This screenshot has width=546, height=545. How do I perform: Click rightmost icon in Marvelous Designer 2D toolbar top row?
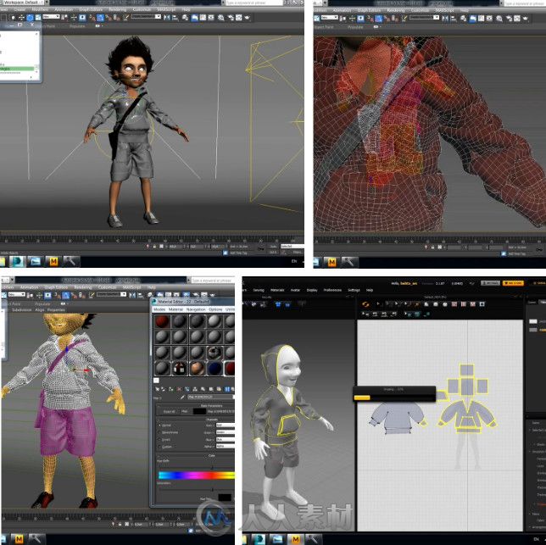click(x=482, y=304)
